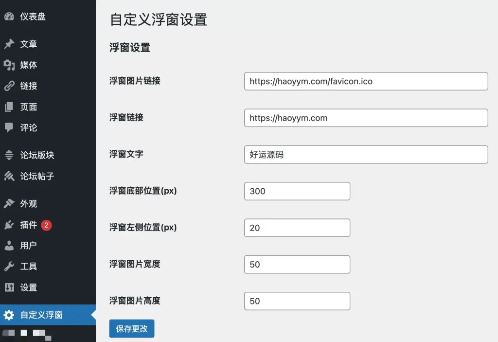Focus the 浮窗底部位置(px) field showing 300
Image resolution: width=498 pixels, height=342 pixels.
coord(297,191)
